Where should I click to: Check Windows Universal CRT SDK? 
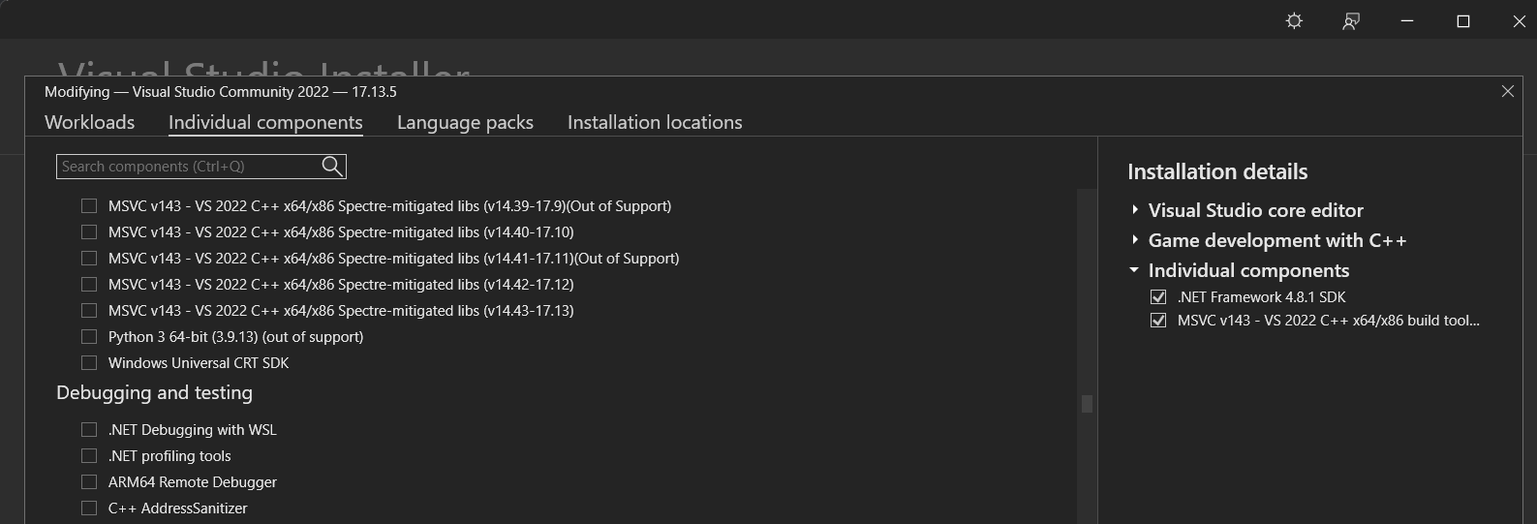point(89,363)
